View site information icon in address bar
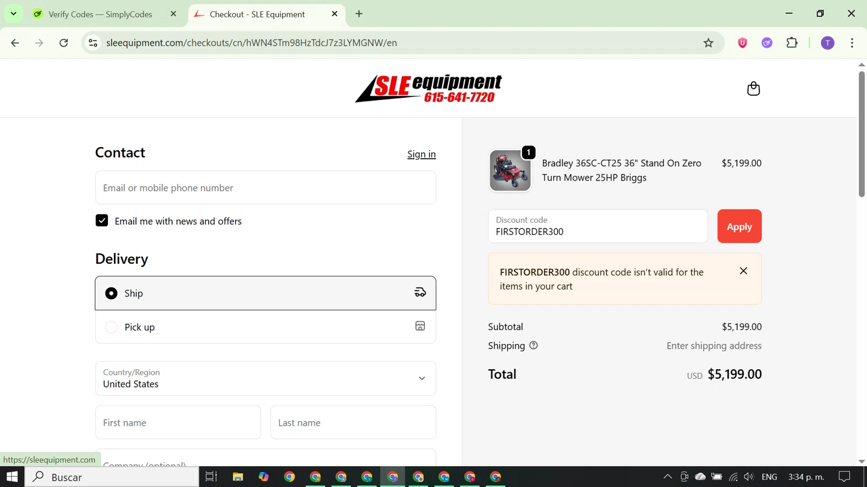This screenshot has height=487, width=867. 93,43
